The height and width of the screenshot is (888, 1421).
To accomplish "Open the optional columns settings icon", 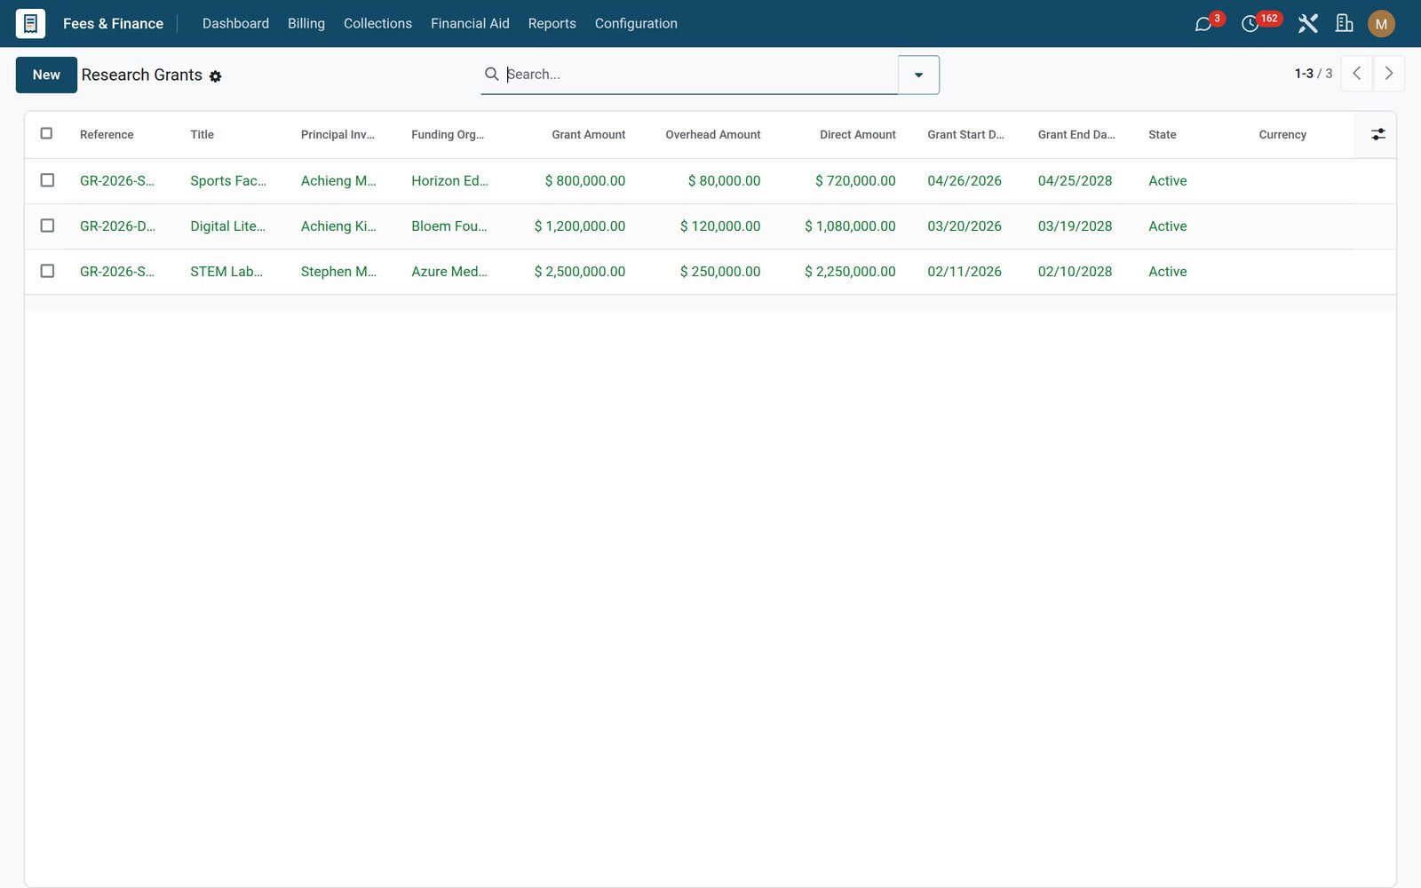I will (x=1377, y=134).
